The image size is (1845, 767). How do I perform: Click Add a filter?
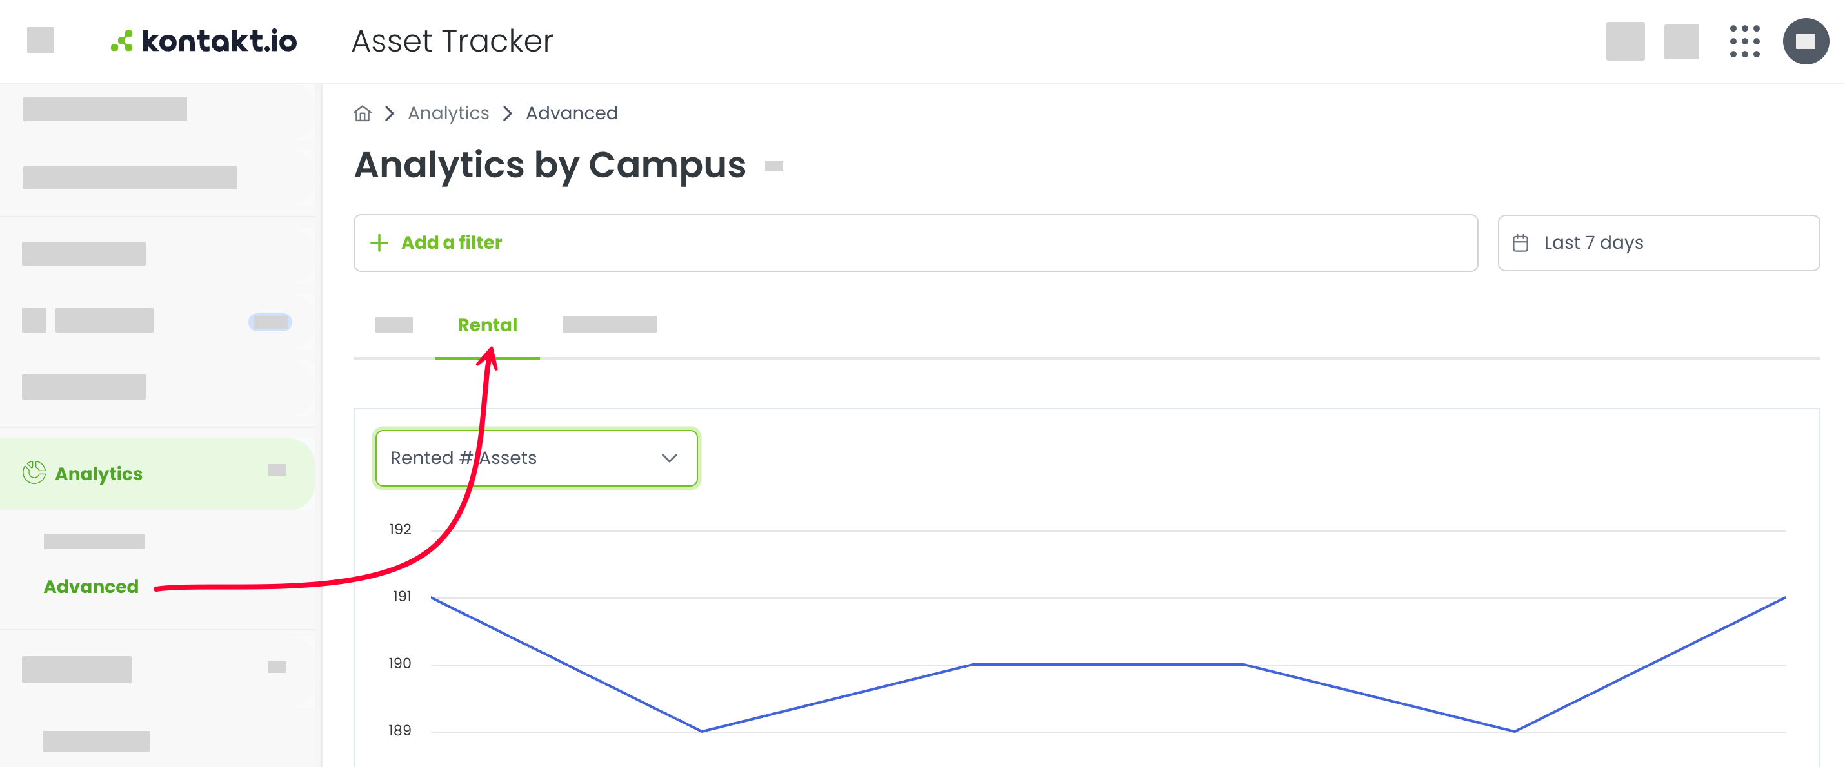pyautogui.click(x=451, y=242)
